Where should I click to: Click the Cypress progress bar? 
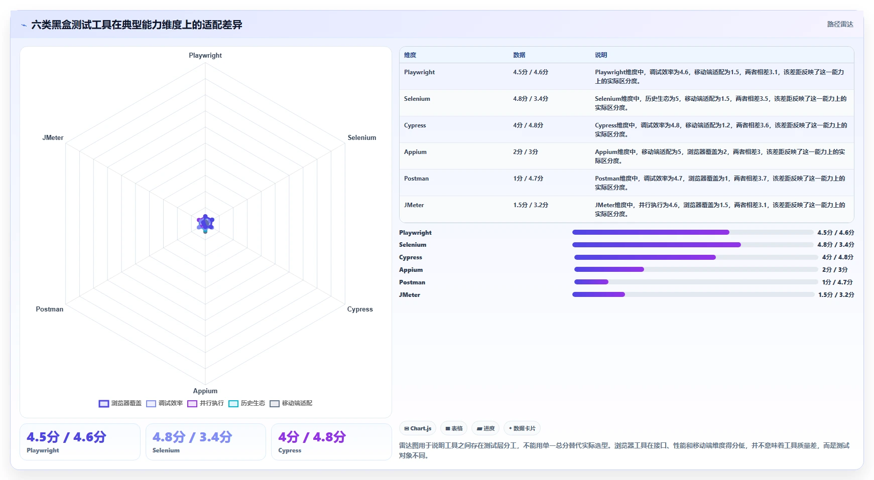click(x=696, y=257)
